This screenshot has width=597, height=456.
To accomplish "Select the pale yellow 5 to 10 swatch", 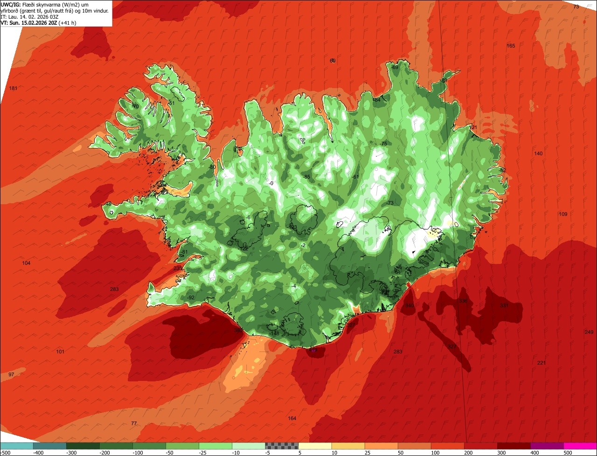I will point(315,446).
